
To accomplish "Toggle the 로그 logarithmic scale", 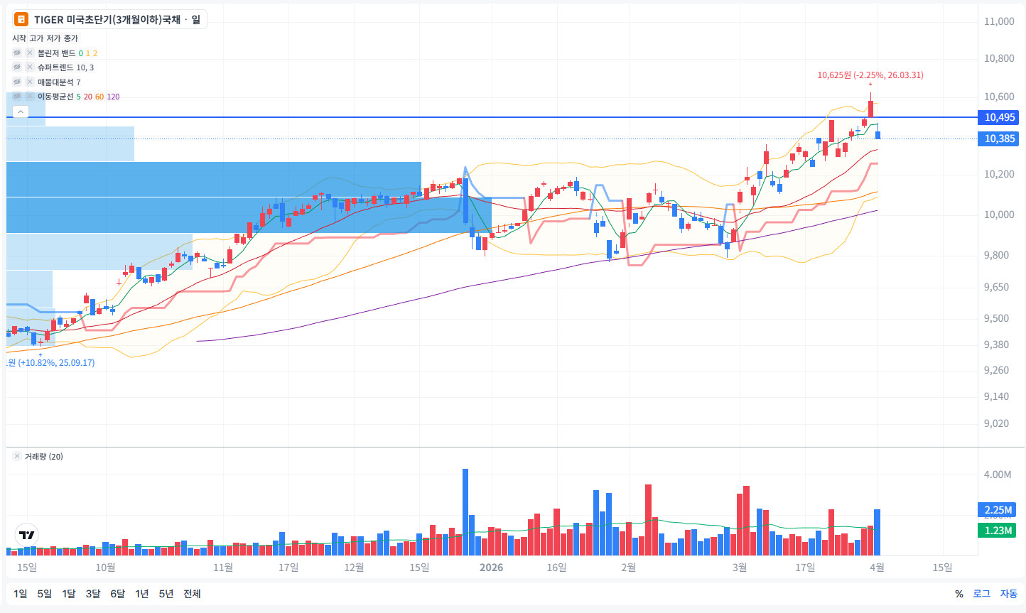I will coord(981,594).
